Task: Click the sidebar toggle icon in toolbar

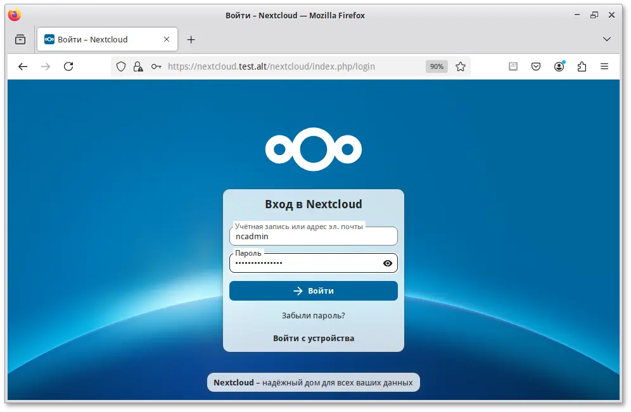Action: pos(20,39)
